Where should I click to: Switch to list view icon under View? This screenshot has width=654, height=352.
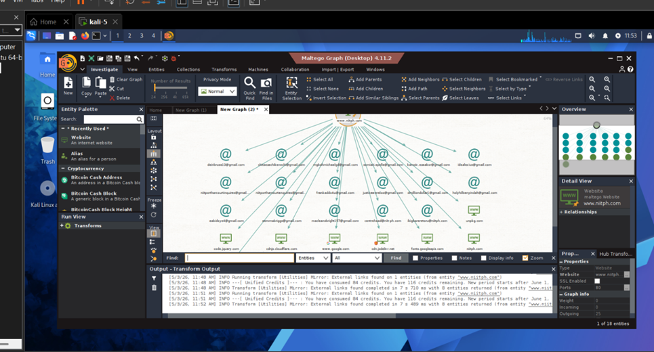pos(152,242)
